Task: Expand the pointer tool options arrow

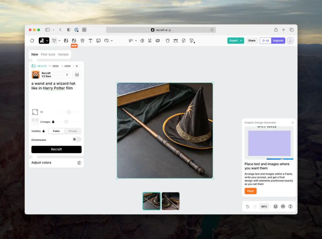Action: 59,40
